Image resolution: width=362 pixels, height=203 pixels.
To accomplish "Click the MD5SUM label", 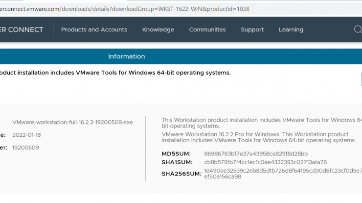I will [176, 154].
